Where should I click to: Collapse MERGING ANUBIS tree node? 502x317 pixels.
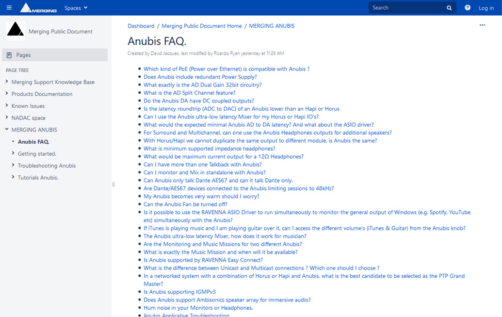pos(7,129)
